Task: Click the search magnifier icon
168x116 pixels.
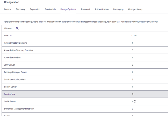Action: tap(17, 28)
